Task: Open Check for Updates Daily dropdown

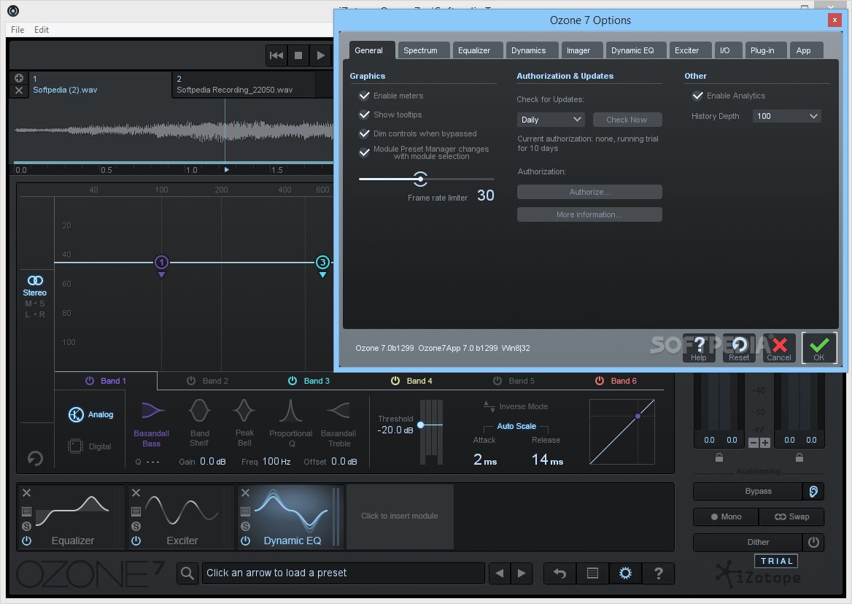Action: point(551,120)
